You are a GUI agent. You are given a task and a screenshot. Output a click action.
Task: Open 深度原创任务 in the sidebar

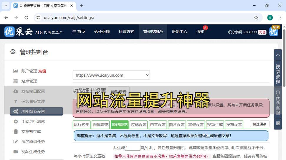click(33, 141)
